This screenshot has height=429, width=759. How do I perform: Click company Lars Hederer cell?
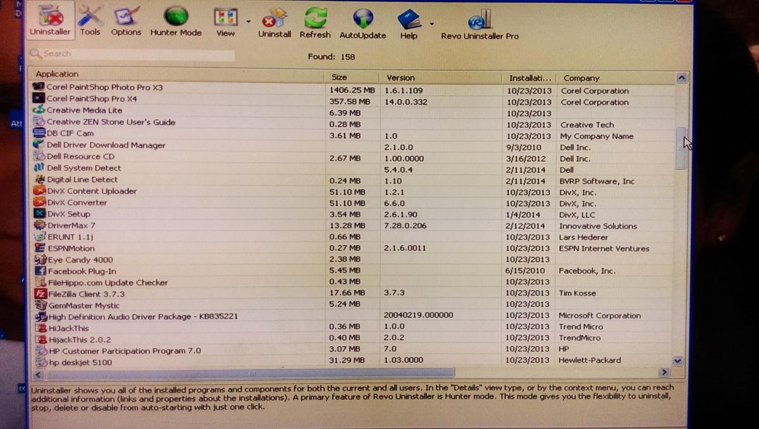pyautogui.click(x=583, y=237)
